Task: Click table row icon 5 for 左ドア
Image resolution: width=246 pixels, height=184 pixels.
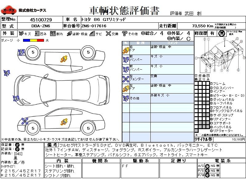Action: click(126, 89)
